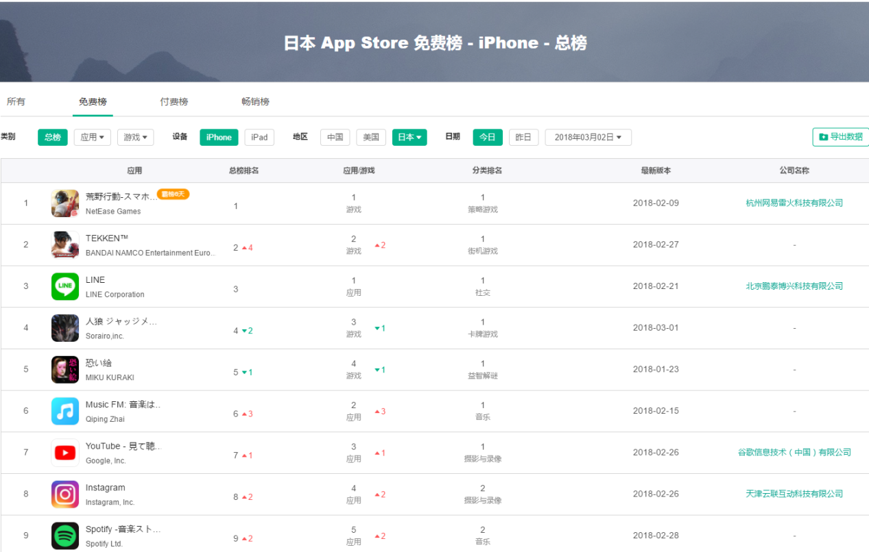
Task: Open the 谷歌信息技术（中国）有限公司 link
Action: [x=794, y=452]
